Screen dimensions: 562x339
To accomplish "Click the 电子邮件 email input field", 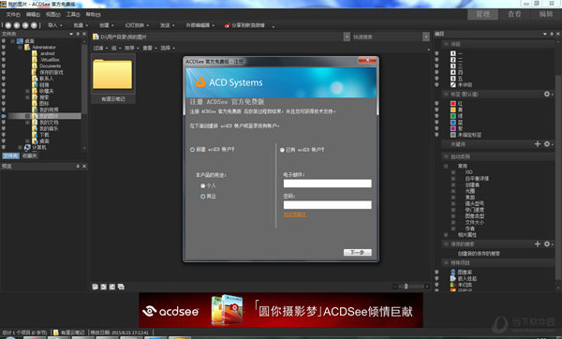I will click(327, 184).
